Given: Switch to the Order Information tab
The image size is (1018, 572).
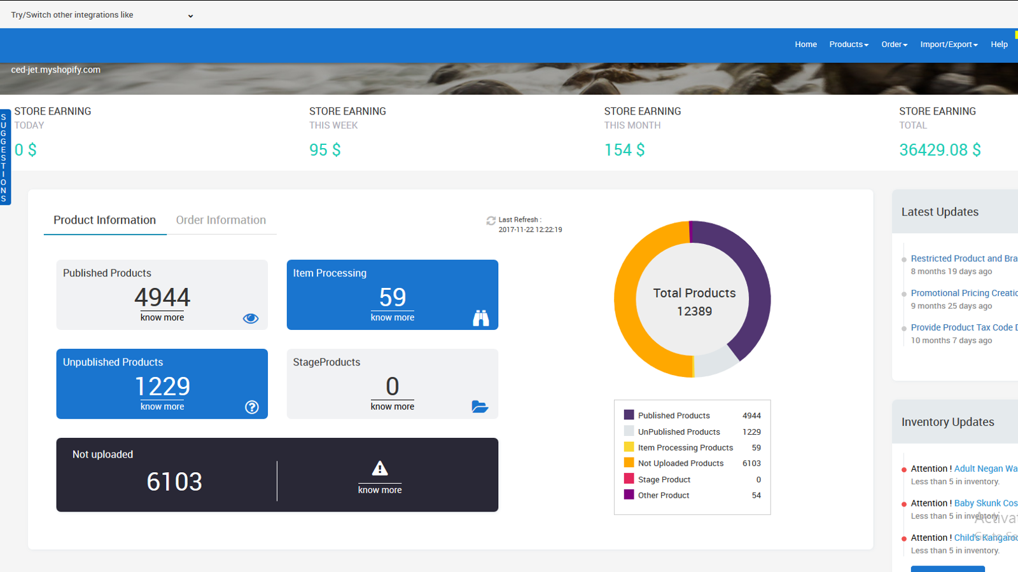Looking at the screenshot, I should pyautogui.click(x=221, y=220).
